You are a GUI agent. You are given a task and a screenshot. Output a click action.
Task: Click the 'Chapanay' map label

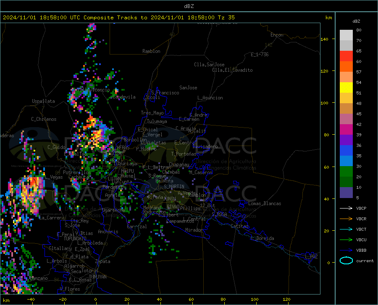179,164
